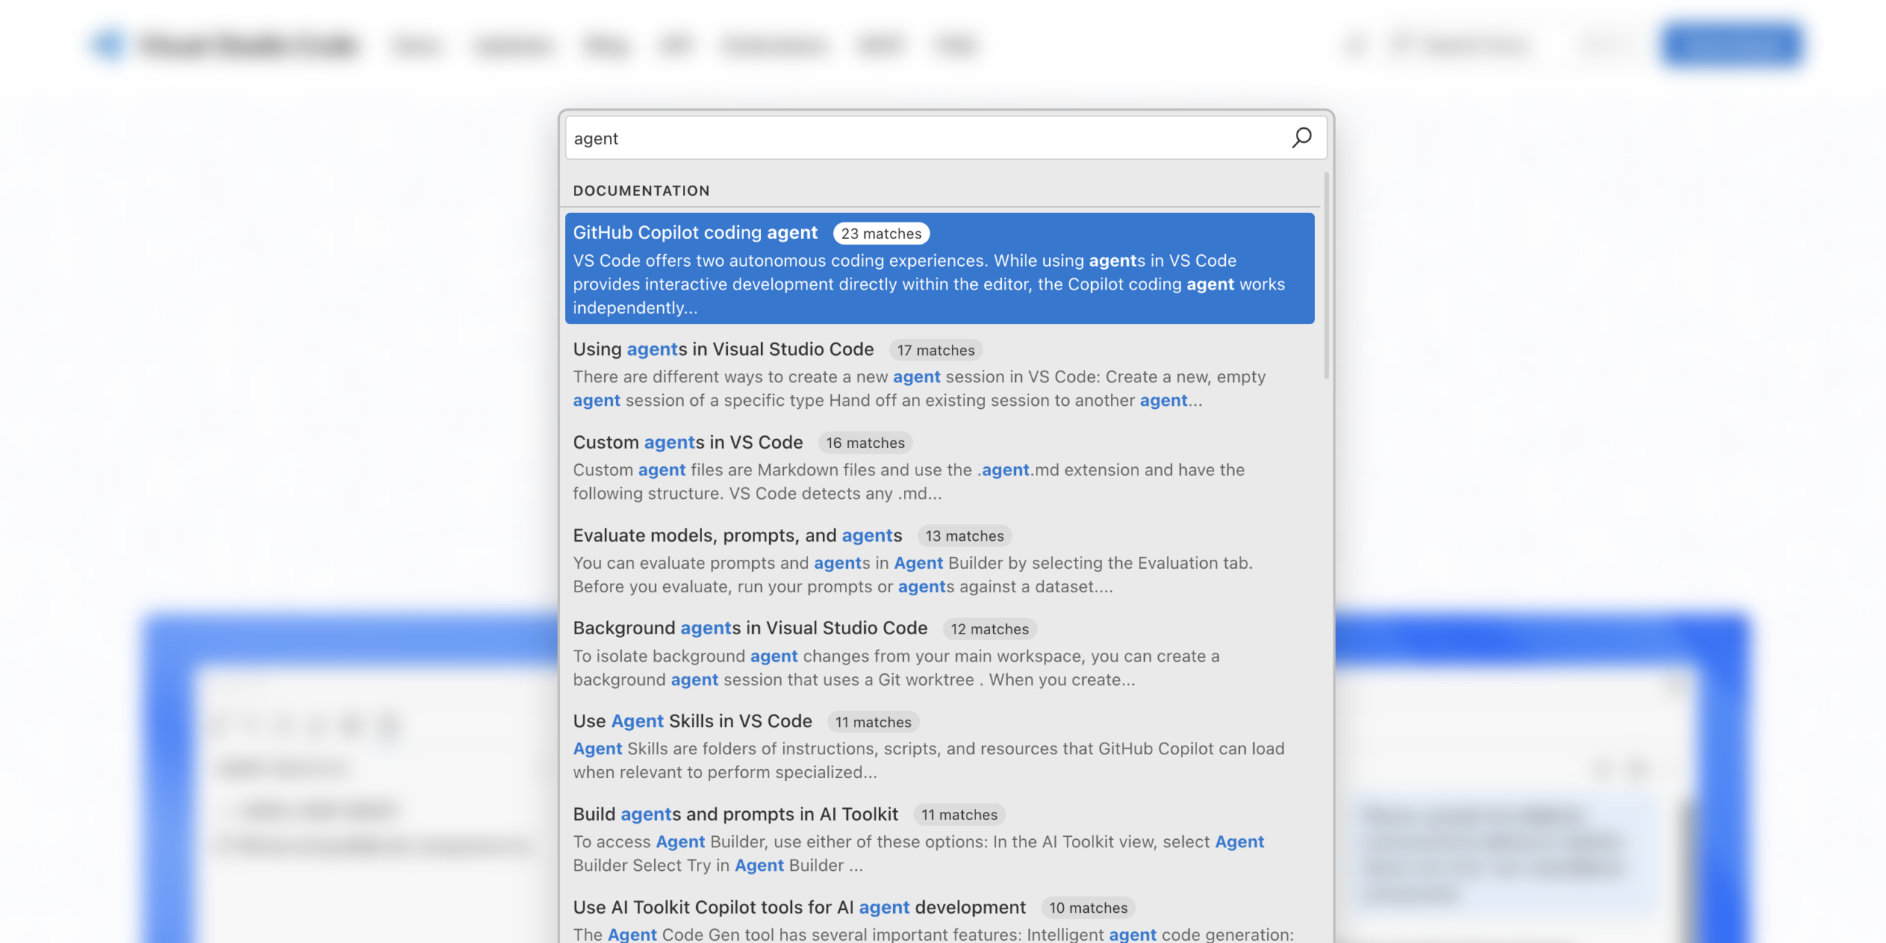The height and width of the screenshot is (943, 1886).
Task: Click the "11 matches" badge on Agent Skills
Action: pyautogui.click(x=872, y=722)
